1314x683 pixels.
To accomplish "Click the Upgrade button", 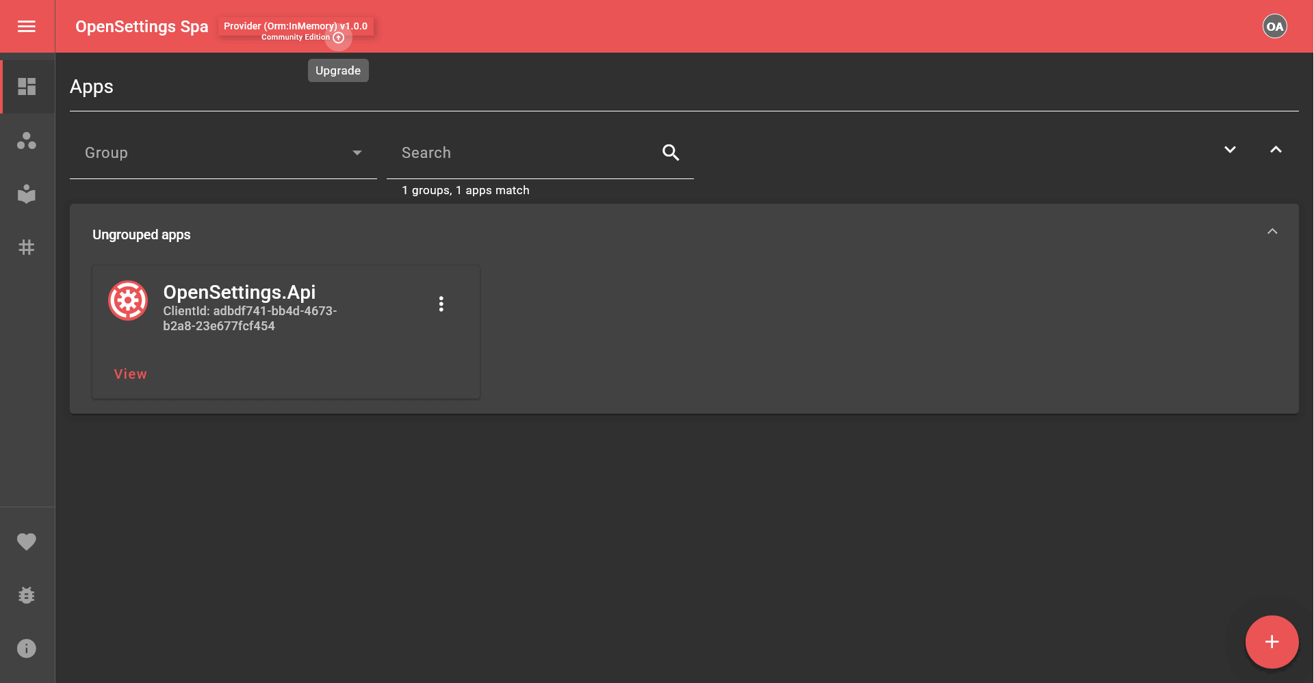I will (337, 70).
